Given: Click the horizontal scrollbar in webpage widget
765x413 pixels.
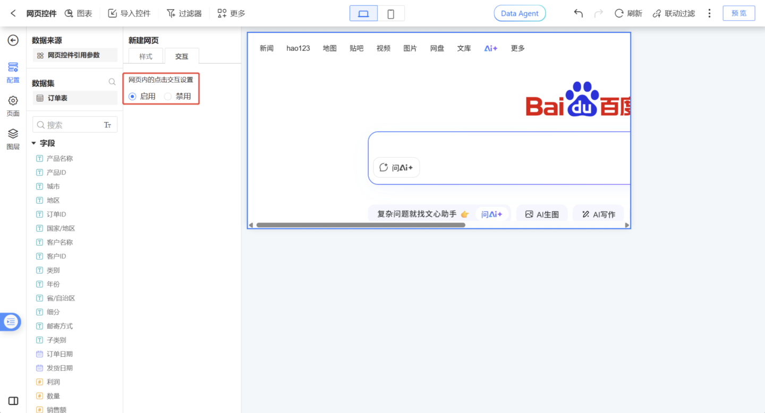Looking at the screenshot, I should [360, 225].
